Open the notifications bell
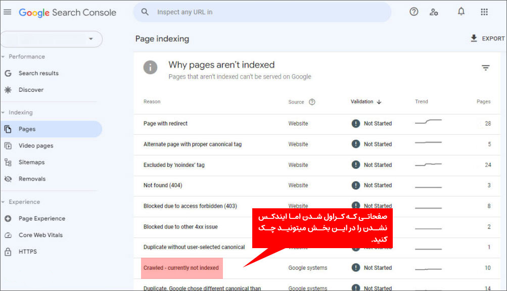This screenshot has height=291, width=507. (461, 12)
